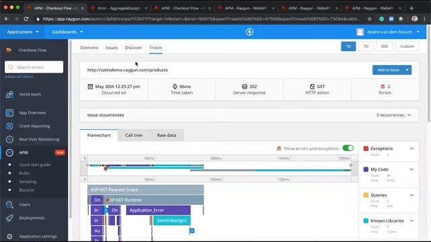This screenshot has width=431, height=242.
Task: Open the Users icon in sidebar
Action: [9, 204]
